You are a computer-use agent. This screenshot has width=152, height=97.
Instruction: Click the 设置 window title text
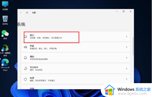pos(34,13)
